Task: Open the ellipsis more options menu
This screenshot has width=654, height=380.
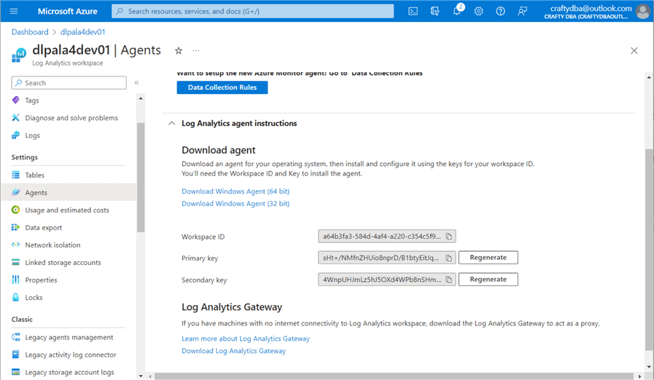Action: pos(195,50)
